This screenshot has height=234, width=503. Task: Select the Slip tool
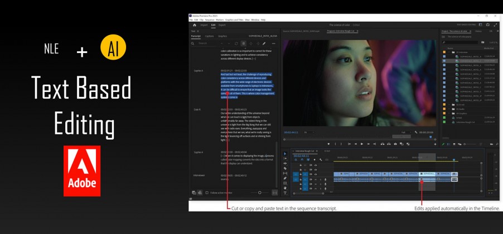point(285,173)
